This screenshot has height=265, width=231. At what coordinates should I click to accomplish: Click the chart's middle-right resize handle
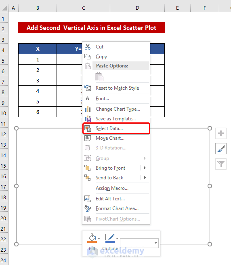point(210,186)
